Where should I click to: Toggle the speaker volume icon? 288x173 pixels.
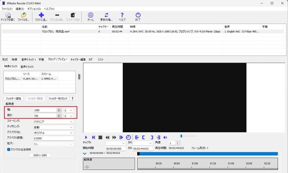pos(165,137)
